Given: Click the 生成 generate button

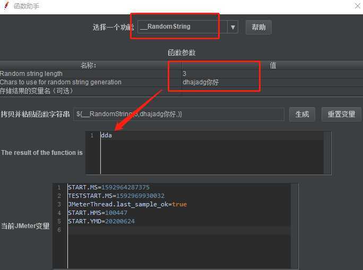Looking at the screenshot, I should click(x=302, y=114).
